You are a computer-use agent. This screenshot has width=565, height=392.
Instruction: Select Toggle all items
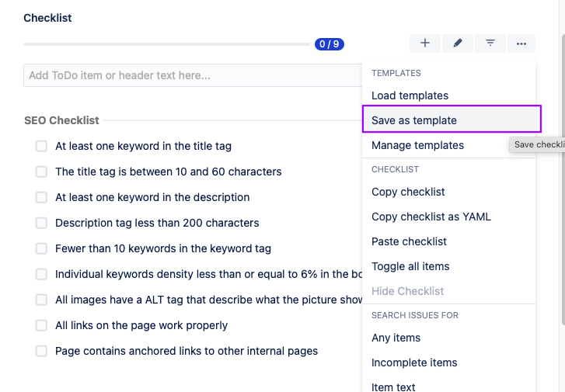[x=410, y=266]
